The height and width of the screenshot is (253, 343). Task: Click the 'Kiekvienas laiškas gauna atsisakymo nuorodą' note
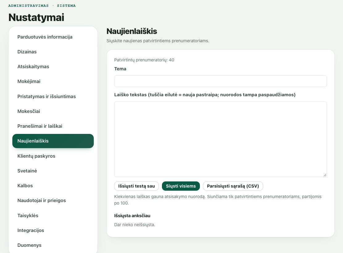[x=218, y=200]
